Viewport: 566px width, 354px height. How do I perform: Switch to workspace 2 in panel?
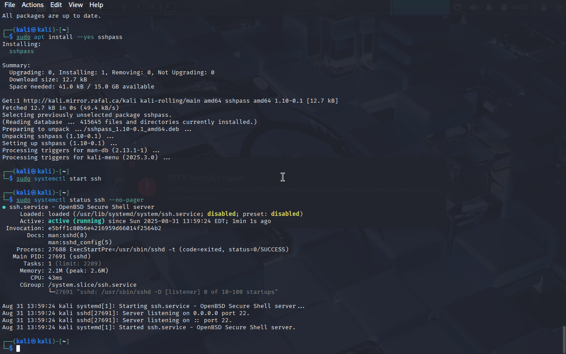pyautogui.click(x=124, y=8)
